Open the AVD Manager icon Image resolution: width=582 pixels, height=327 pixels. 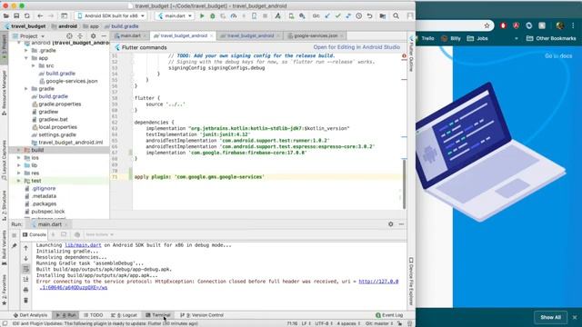pyautogui.click(x=291, y=16)
